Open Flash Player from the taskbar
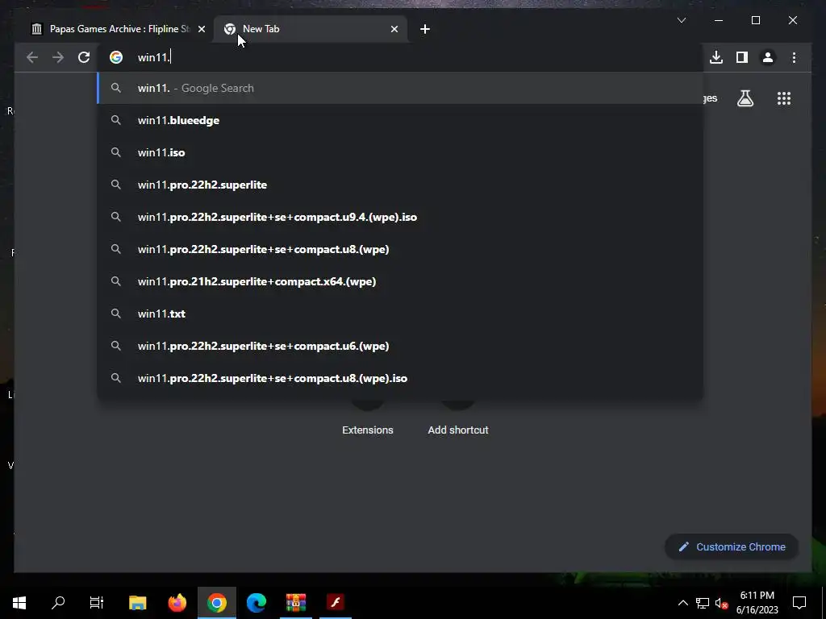 click(x=335, y=602)
